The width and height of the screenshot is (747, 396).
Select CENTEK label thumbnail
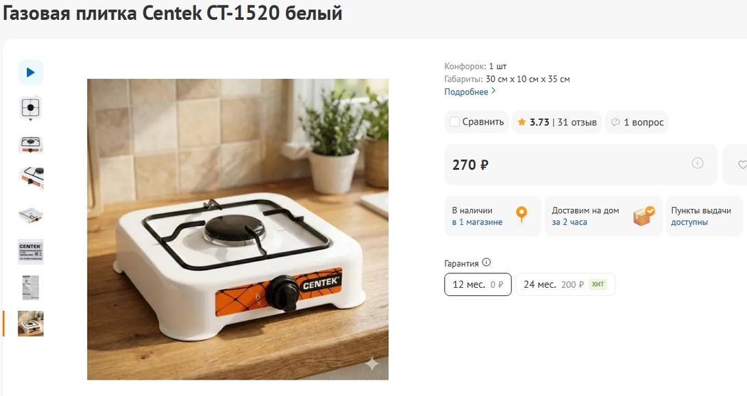[x=30, y=251]
